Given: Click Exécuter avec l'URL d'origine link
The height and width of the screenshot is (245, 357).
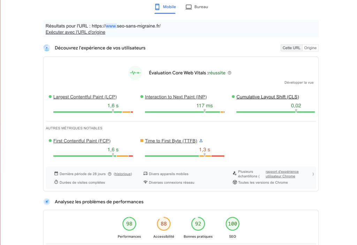Looking at the screenshot, I should [x=75, y=32].
